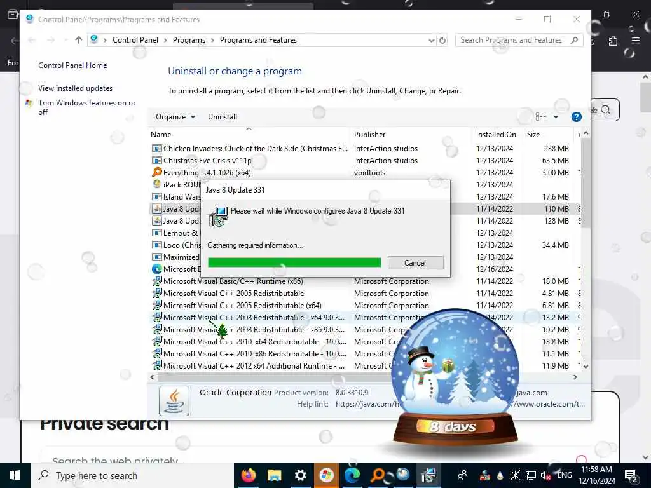Click the vertical scrollbar of program list
This screenshot has height=488, width=651.
tap(586, 184)
